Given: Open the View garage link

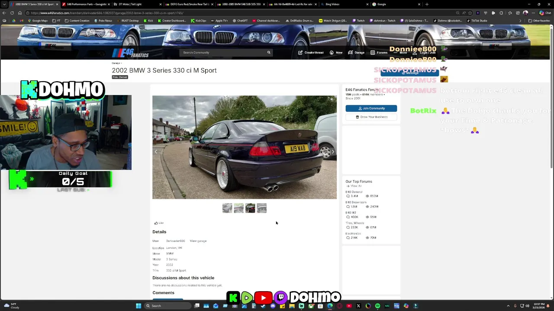Looking at the screenshot, I should [x=198, y=241].
